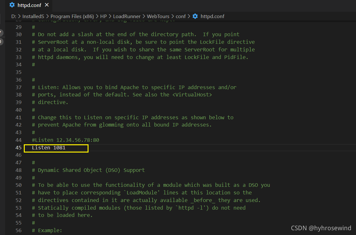Click the 'Statically compiled modules' comment line

(x=139, y=208)
